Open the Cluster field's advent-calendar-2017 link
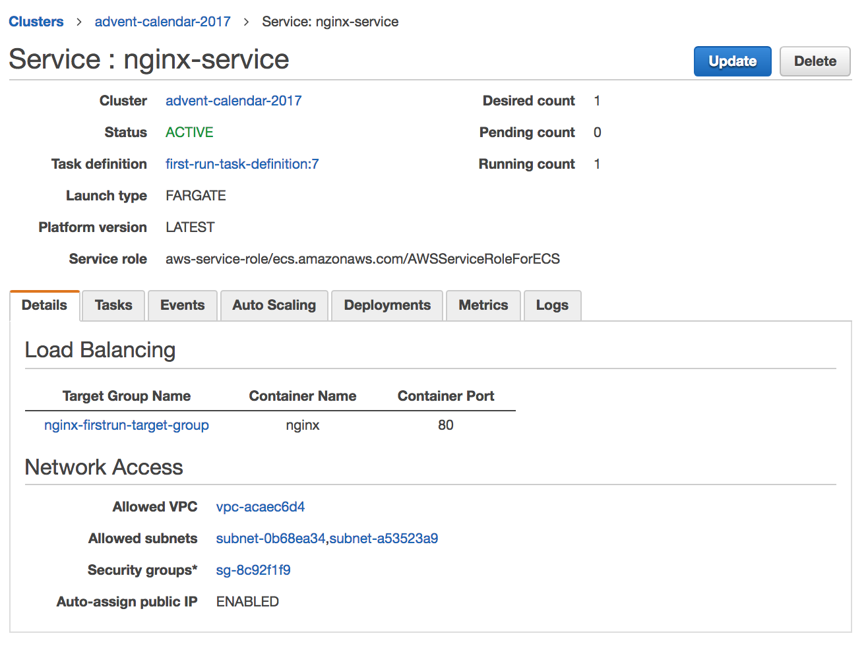 click(233, 101)
